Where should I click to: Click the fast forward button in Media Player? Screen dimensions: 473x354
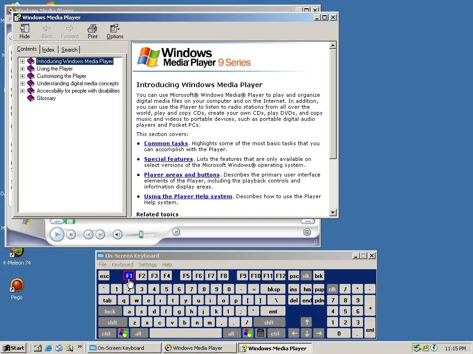pos(308,222)
